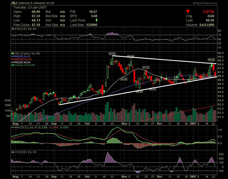Click the white MA(20) line swatch
This screenshot has height=179, width=228.
click(x=13, y=62)
